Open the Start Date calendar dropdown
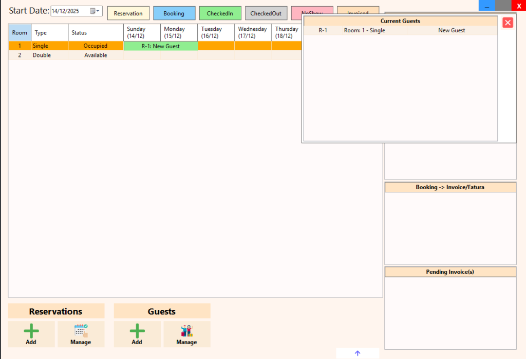The height and width of the screenshot is (359, 526). tap(95, 11)
